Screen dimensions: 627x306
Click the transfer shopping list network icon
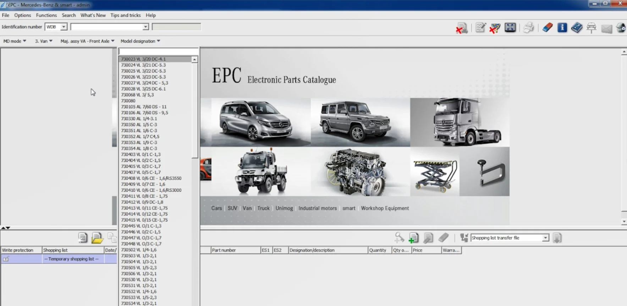(x=464, y=237)
